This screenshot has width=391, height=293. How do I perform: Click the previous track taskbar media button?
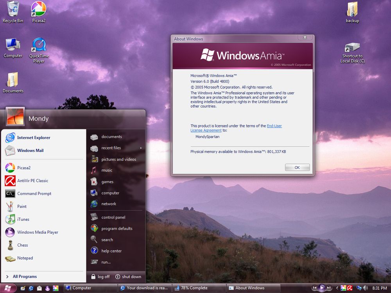point(315,288)
